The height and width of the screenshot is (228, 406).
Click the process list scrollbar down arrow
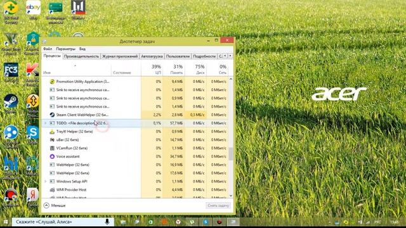231,196
